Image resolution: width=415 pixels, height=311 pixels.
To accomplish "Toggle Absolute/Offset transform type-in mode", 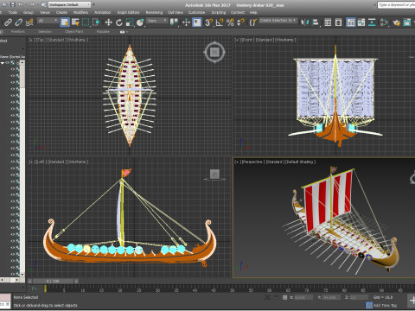I will (284, 297).
